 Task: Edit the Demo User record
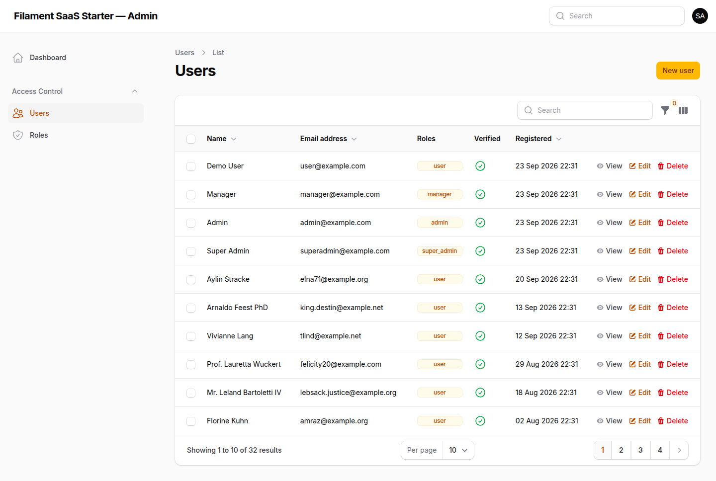[640, 166]
